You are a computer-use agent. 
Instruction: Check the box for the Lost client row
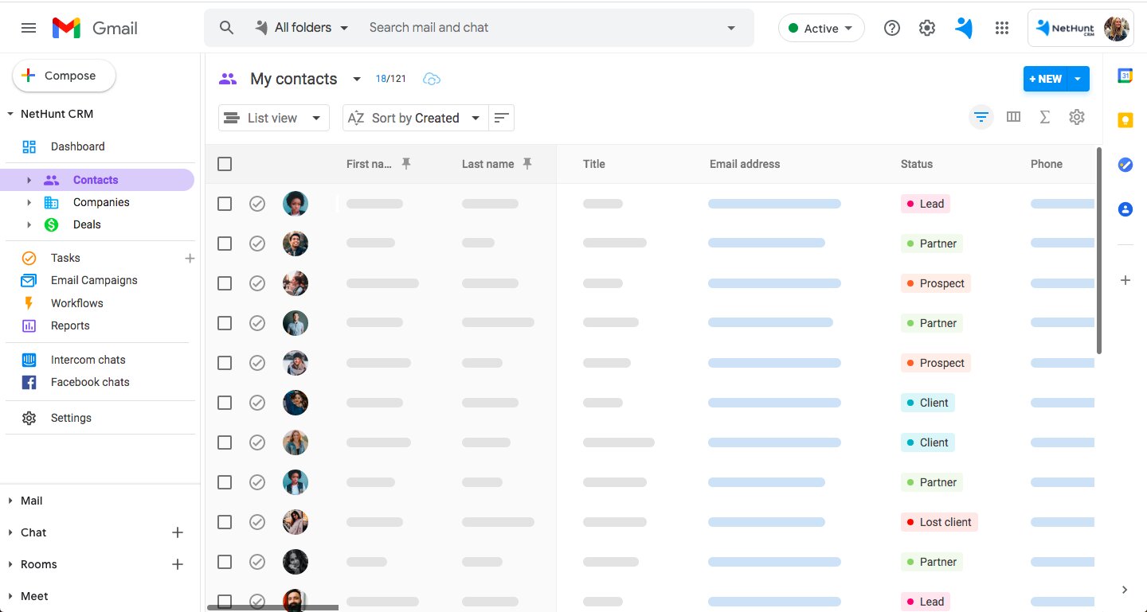click(x=225, y=522)
